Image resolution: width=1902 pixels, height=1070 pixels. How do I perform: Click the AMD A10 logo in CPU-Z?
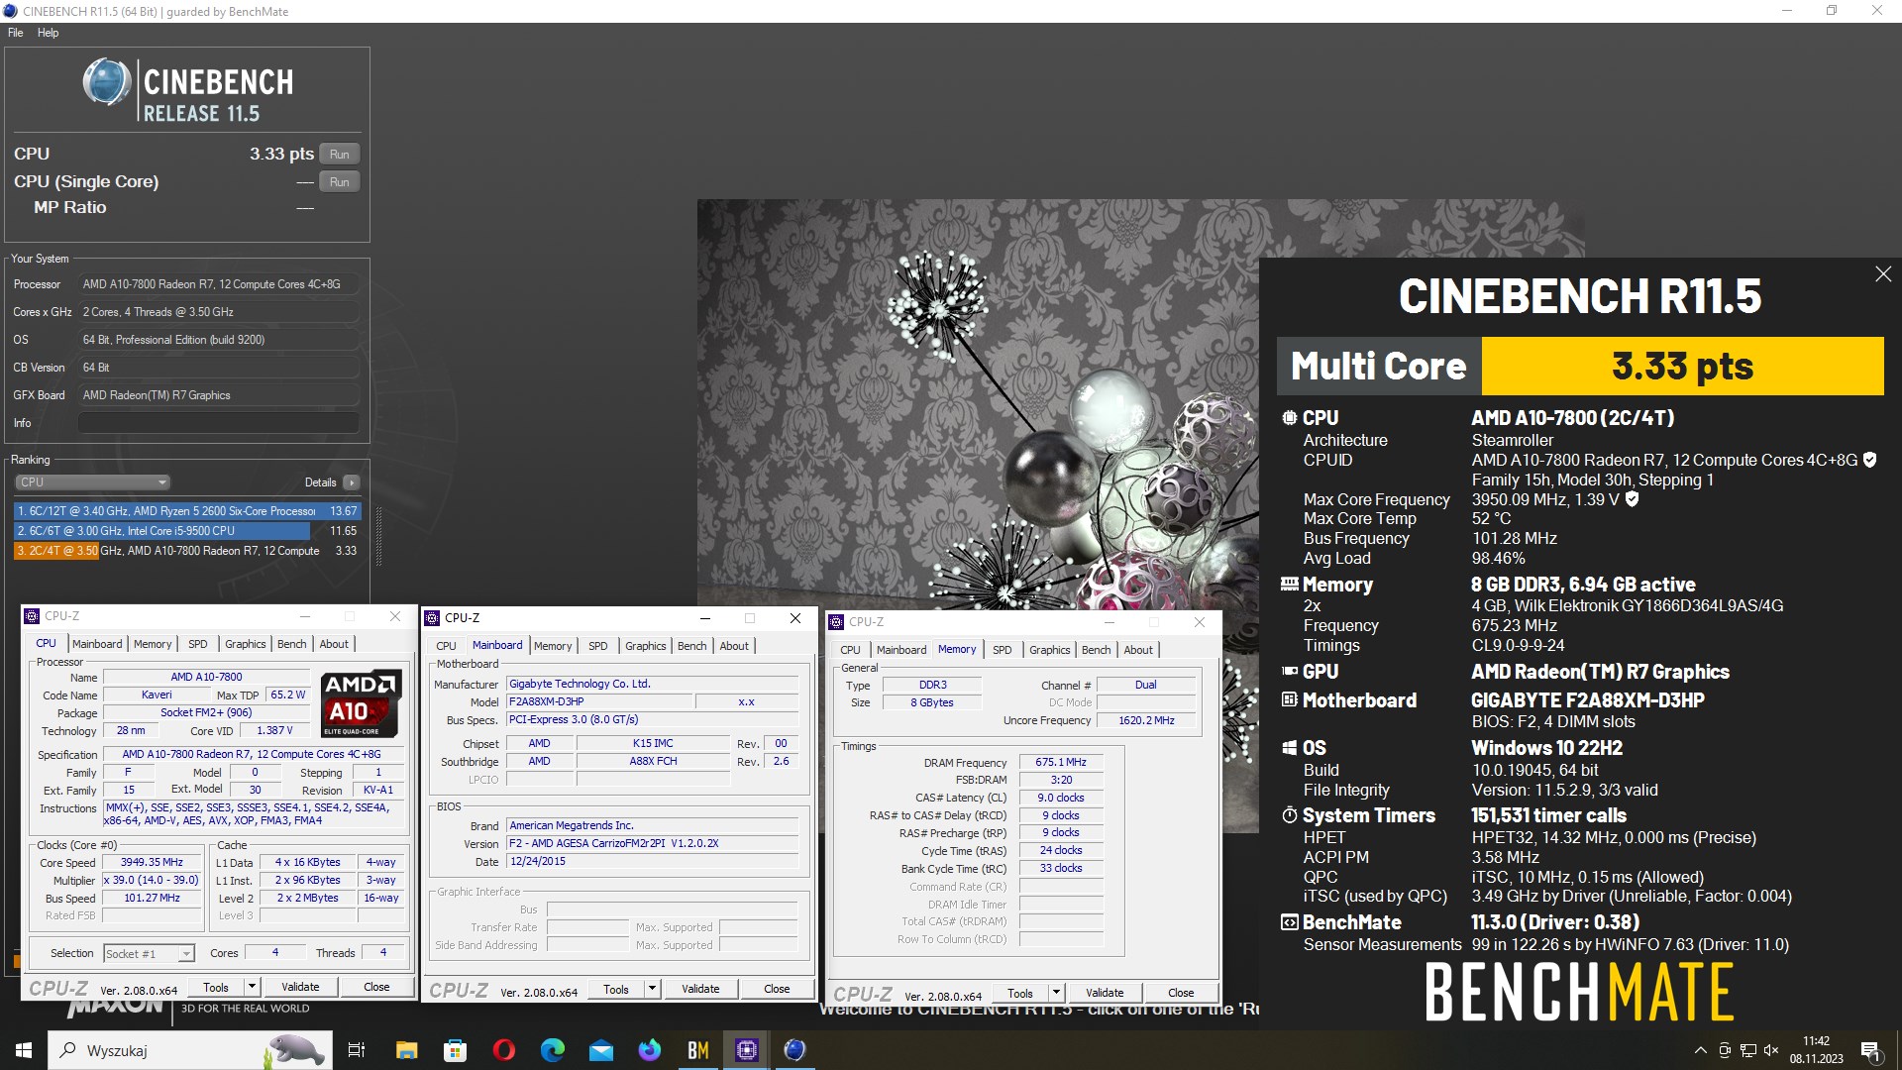pyautogui.click(x=362, y=702)
